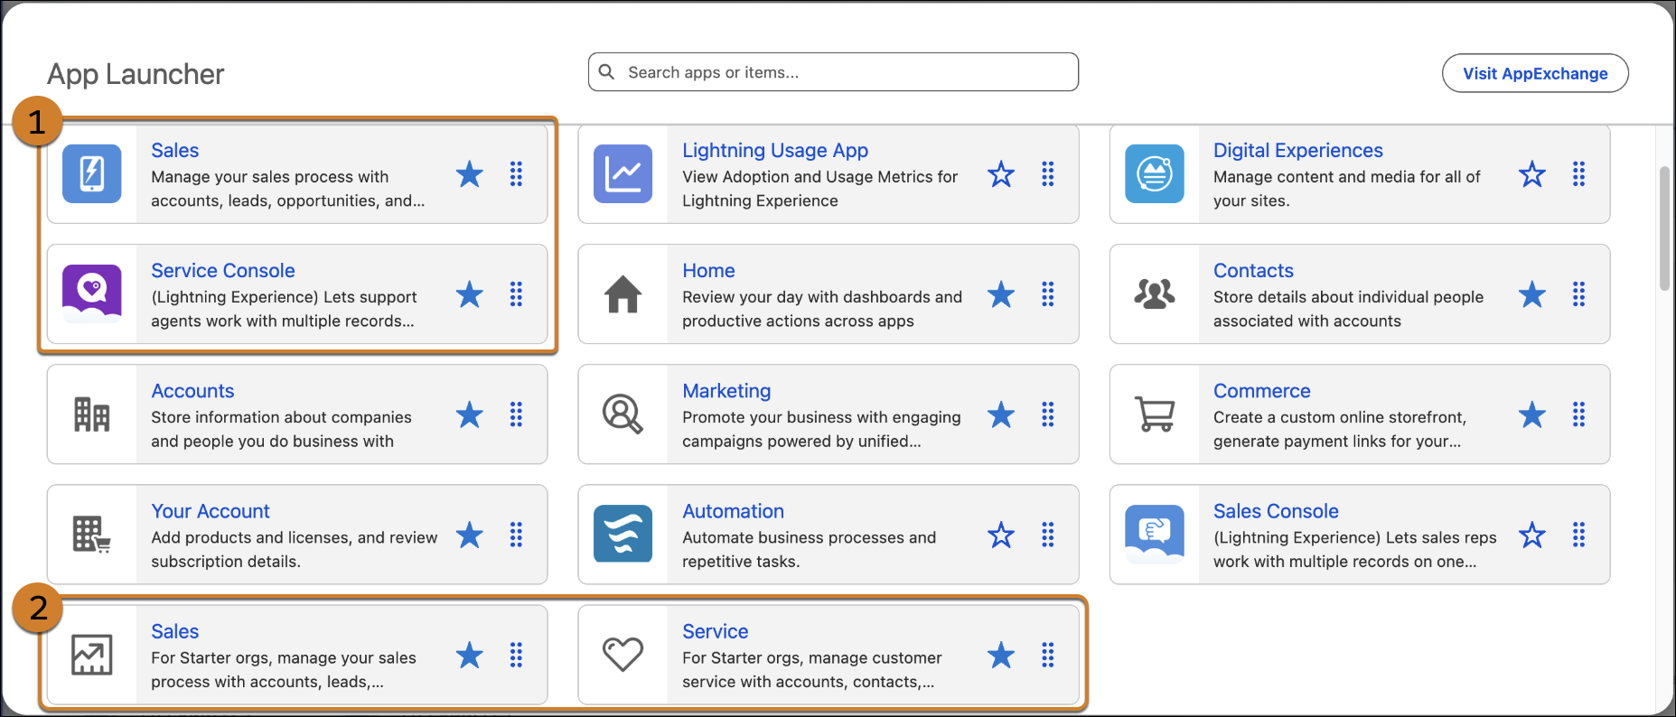Click the drag handle on Accounts tile
The width and height of the screenshot is (1676, 717).
click(516, 414)
